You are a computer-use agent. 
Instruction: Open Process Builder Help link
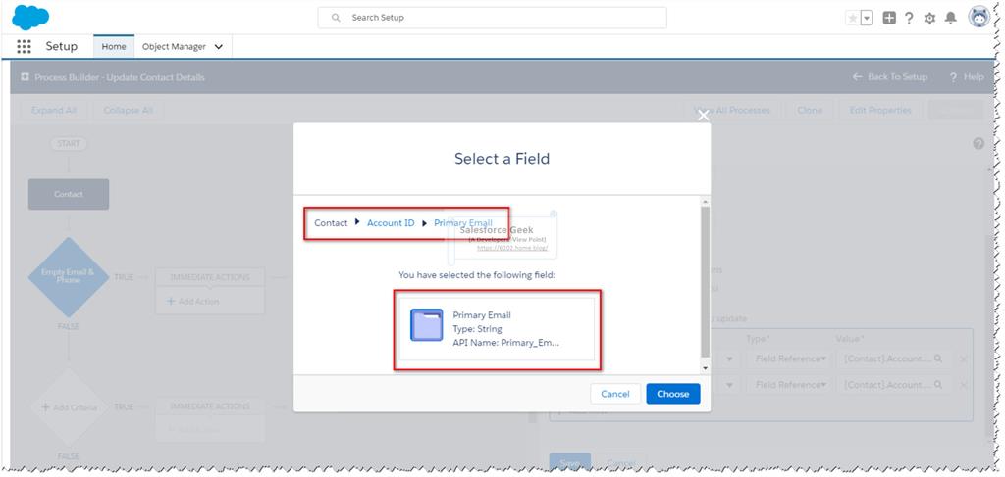coord(967,76)
